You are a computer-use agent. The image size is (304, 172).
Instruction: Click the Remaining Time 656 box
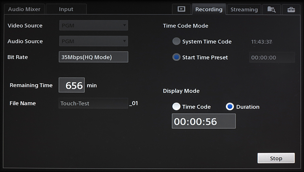[71, 85]
